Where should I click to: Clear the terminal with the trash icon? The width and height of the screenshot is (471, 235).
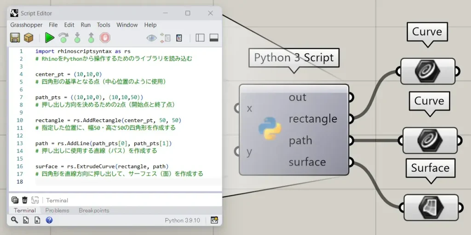(25, 200)
